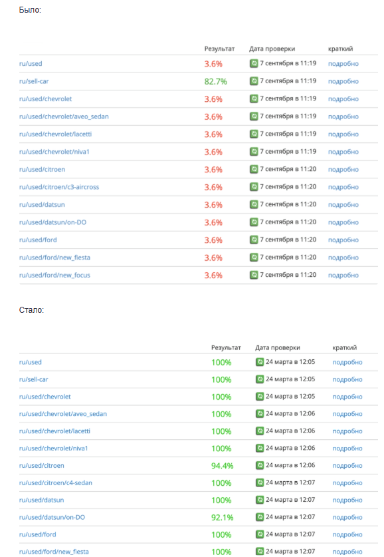This screenshot has height=557, width=384.
Task: Click краткий header in Стало table
Action: 345,347
